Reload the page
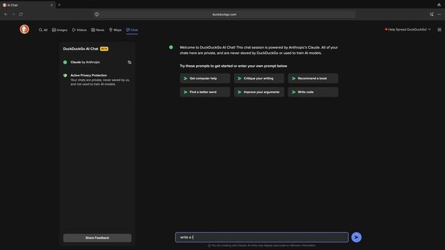Screen dimensions: 445x250 [x=21, y=14]
